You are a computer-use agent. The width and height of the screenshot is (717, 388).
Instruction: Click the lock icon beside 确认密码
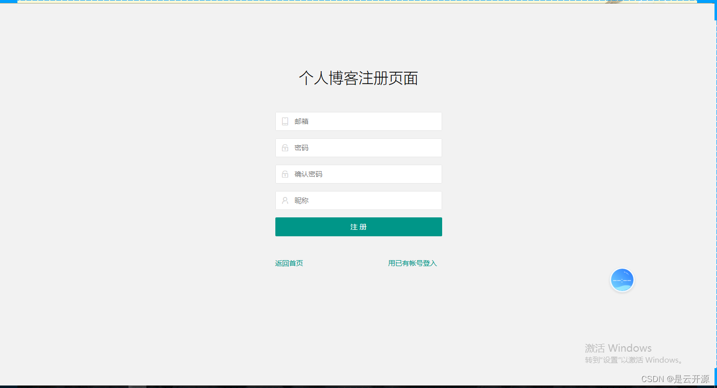(285, 174)
